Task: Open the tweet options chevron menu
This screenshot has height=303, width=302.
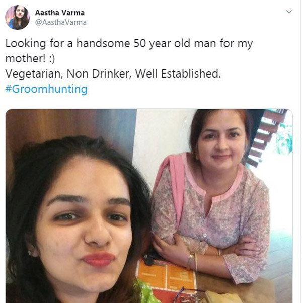Action: coord(288,11)
